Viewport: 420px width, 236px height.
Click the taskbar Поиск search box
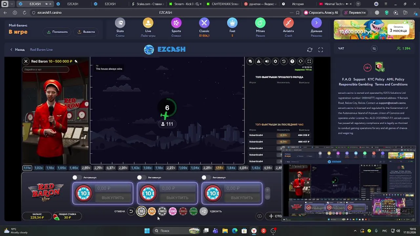[x=177, y=231]
